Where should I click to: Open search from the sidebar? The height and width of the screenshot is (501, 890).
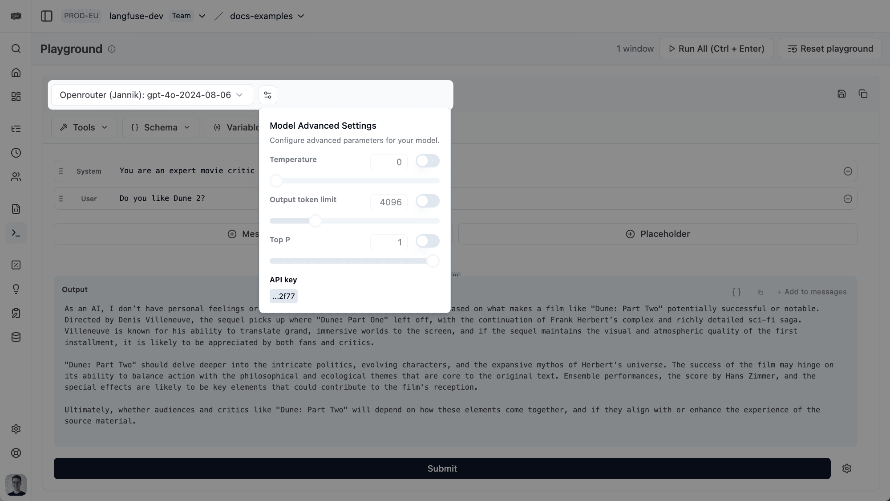[16, 49]
